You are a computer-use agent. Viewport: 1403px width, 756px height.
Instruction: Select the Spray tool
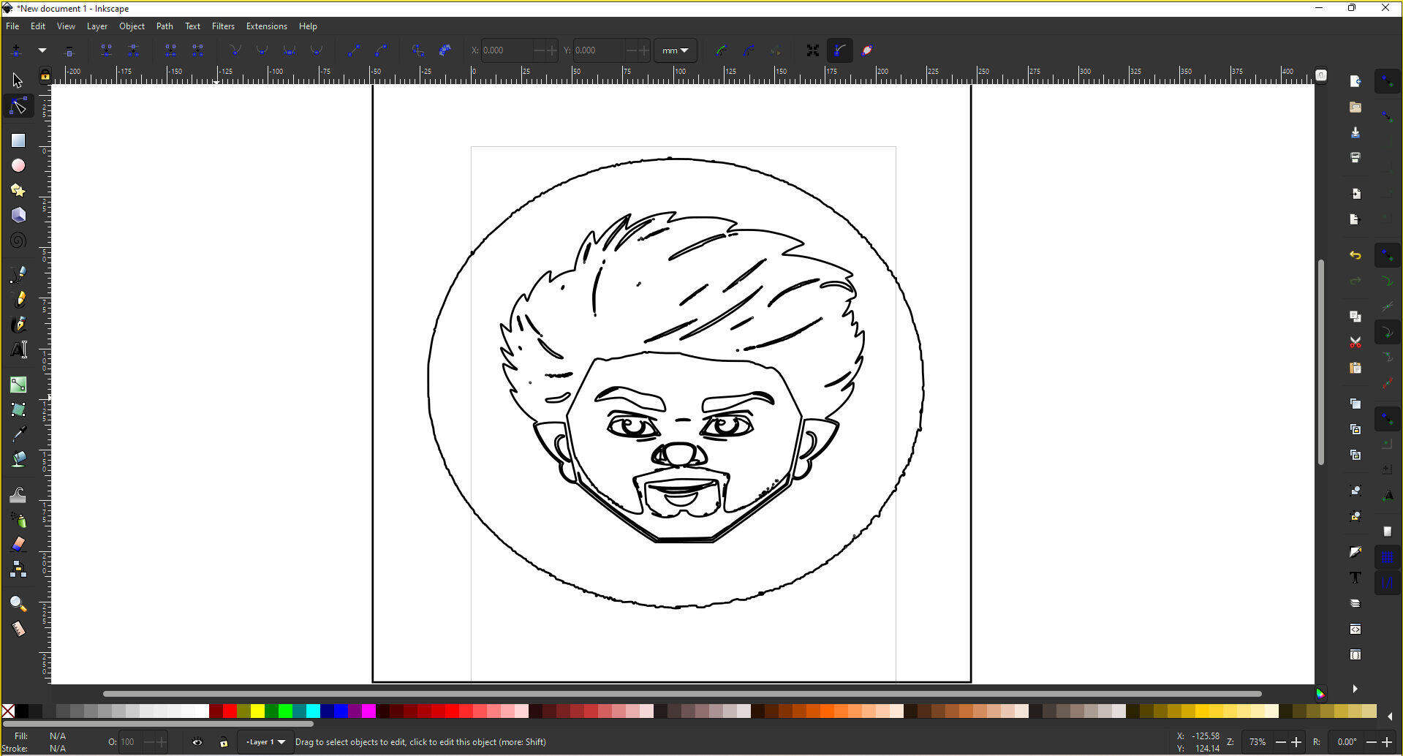18,520
